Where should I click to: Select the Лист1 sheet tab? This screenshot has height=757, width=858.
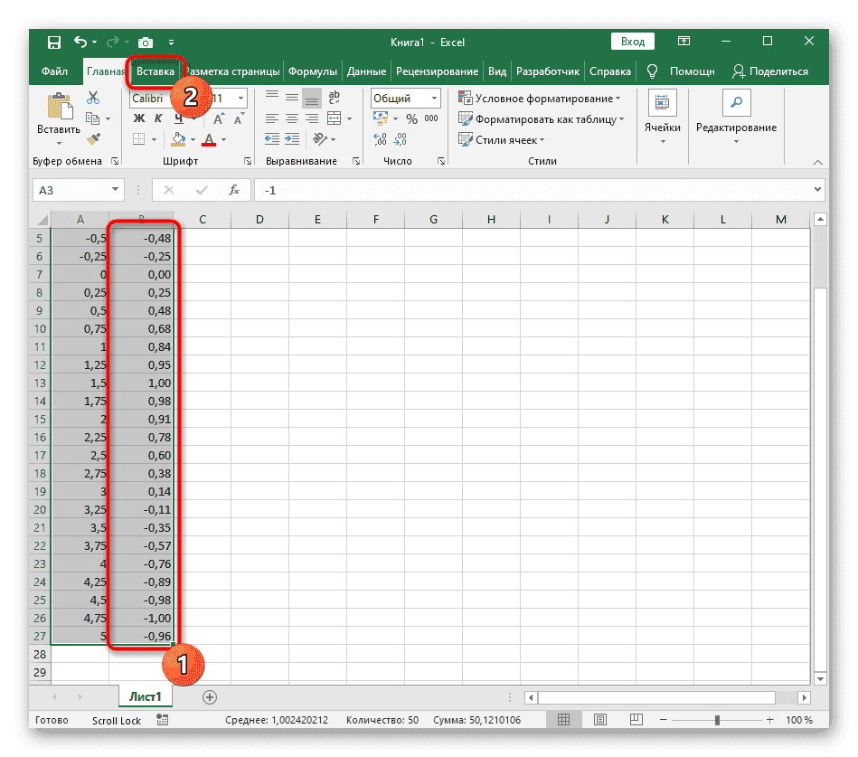pyautogui.click(x=145, y=696)
